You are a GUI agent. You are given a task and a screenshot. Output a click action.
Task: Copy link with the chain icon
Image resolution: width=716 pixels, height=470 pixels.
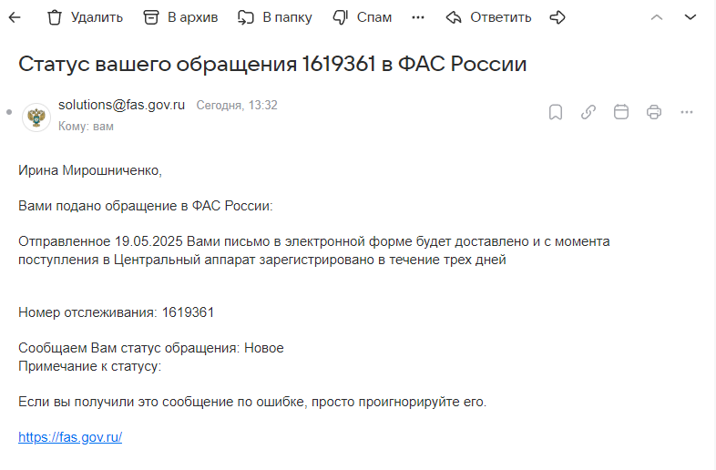coord(588,112)
